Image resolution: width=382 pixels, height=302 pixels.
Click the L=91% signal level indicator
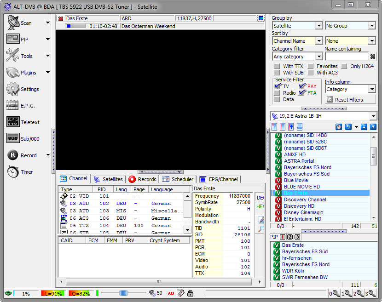pyautogui.click(x=52, y=293)
